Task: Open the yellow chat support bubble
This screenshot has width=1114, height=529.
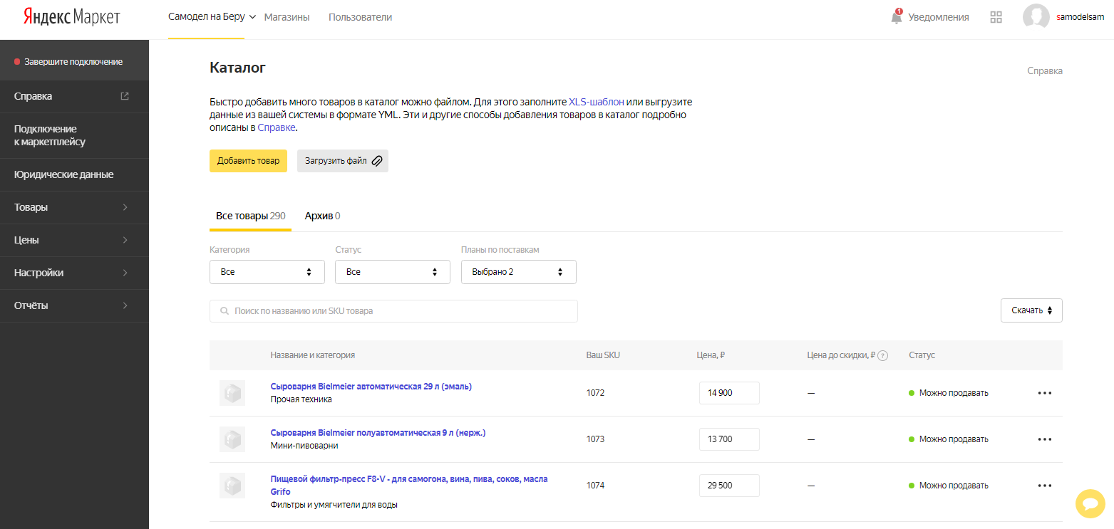Action: tap(1090, 504)
